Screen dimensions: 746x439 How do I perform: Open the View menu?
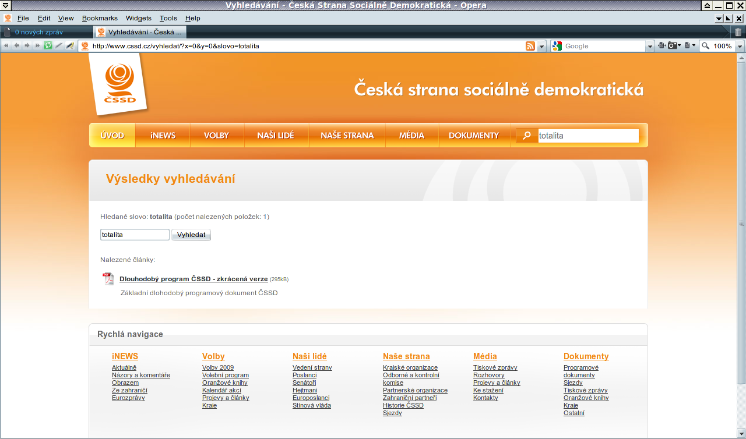(x=66, y=19)
